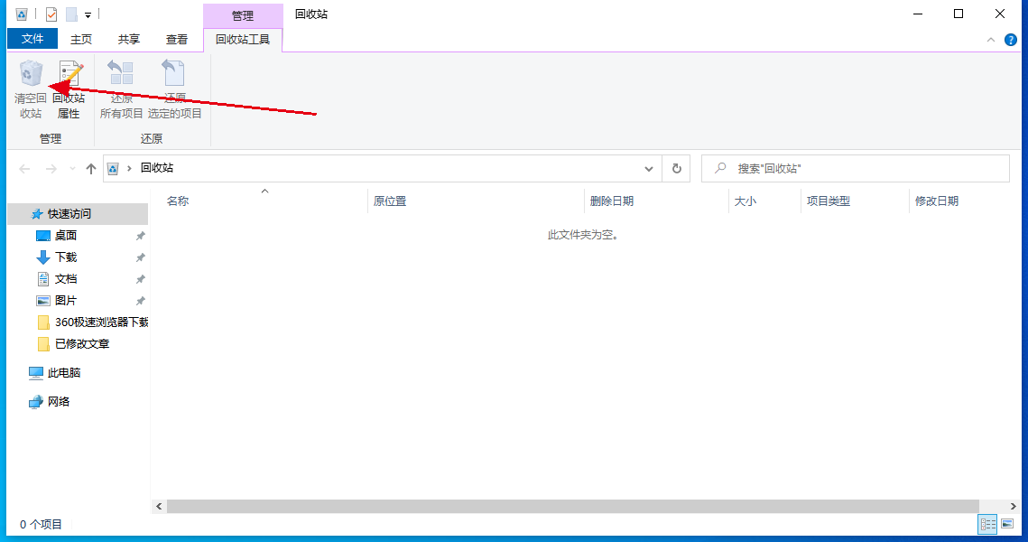The height and width of the screenshot is (542, 1028).
Task: Open the 文件 (File) menu
Action: point(32,39)
